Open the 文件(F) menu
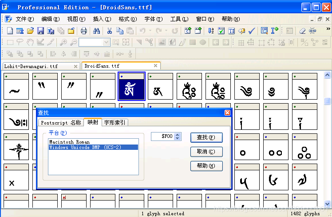The height and width of the screenshot is (217, 332). click(25, 19)
